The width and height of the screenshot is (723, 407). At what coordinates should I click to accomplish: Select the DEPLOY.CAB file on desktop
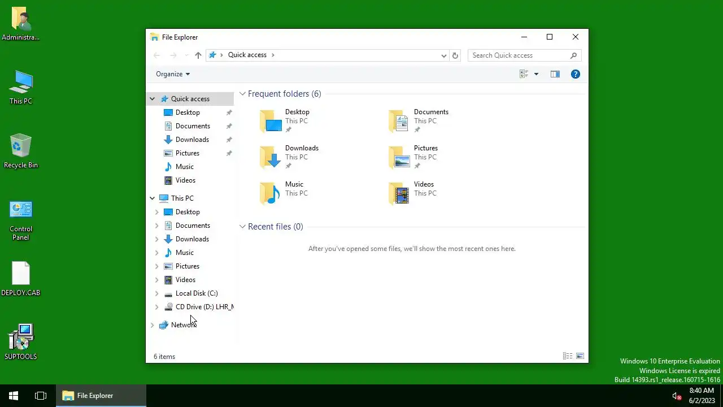pyautogui.click(x=21, y=279)
